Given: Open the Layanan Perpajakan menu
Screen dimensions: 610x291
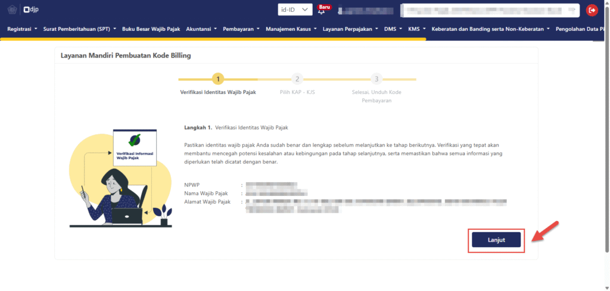Looking at the screenshot, I should click(x=350, y=29).
